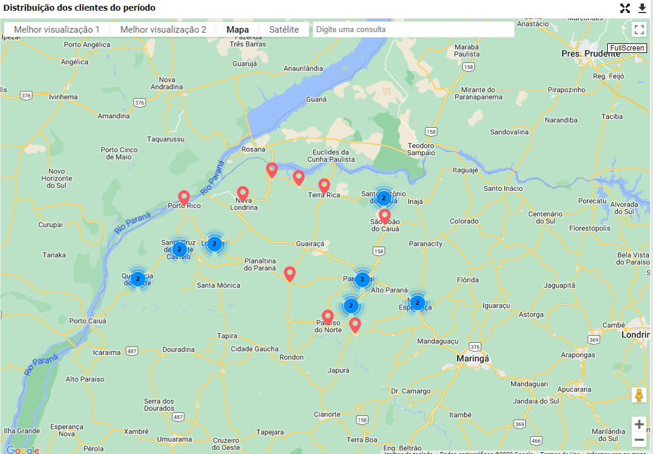
Task: Select the red pin at Paraíso do Norte
Action: tap(328, 318)
